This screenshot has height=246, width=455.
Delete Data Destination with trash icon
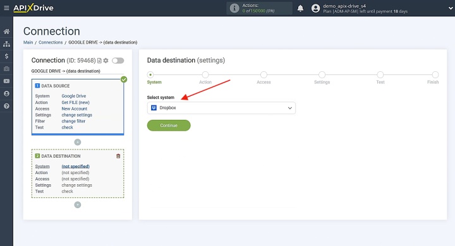point(118,156)
